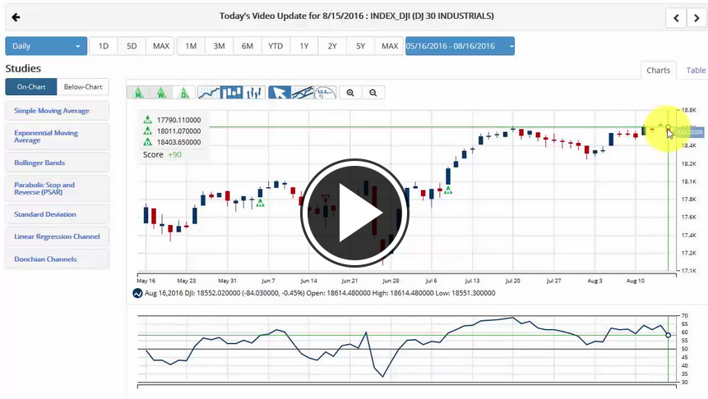Set range to 5Y

(360, 46)
